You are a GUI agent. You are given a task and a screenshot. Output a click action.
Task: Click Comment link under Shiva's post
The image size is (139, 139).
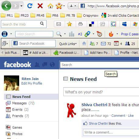[x=118, y=116]
